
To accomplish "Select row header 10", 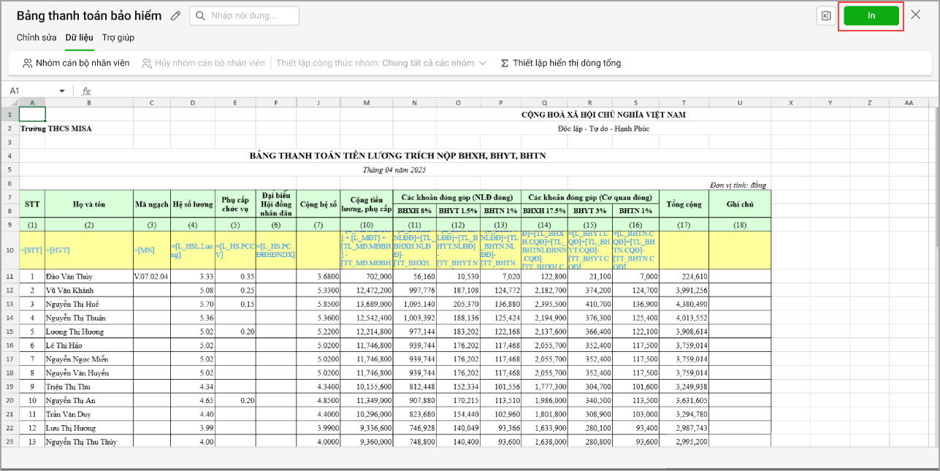I will (x=9, y=250).
